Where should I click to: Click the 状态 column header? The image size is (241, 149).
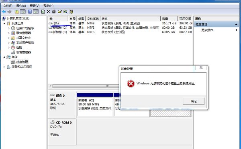tap(130, 19)
